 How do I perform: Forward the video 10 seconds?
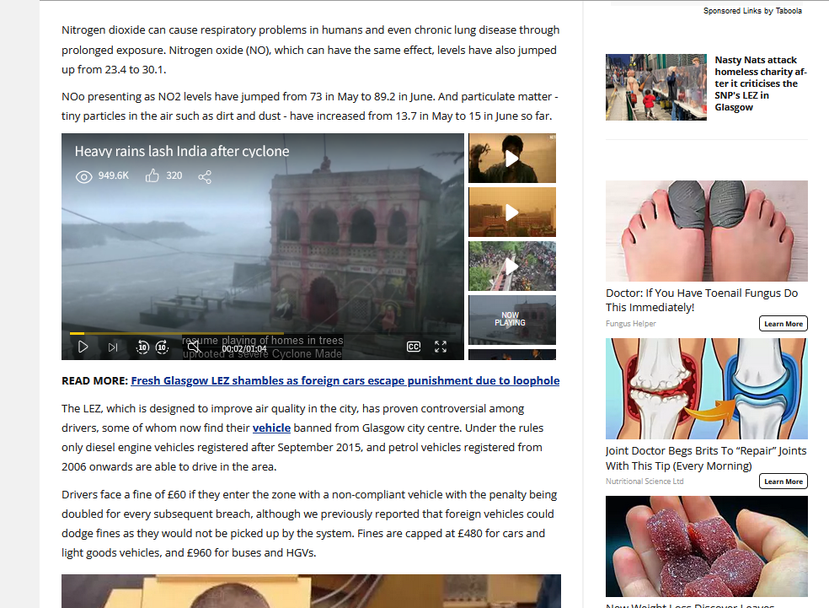click(x=163, y=347)
